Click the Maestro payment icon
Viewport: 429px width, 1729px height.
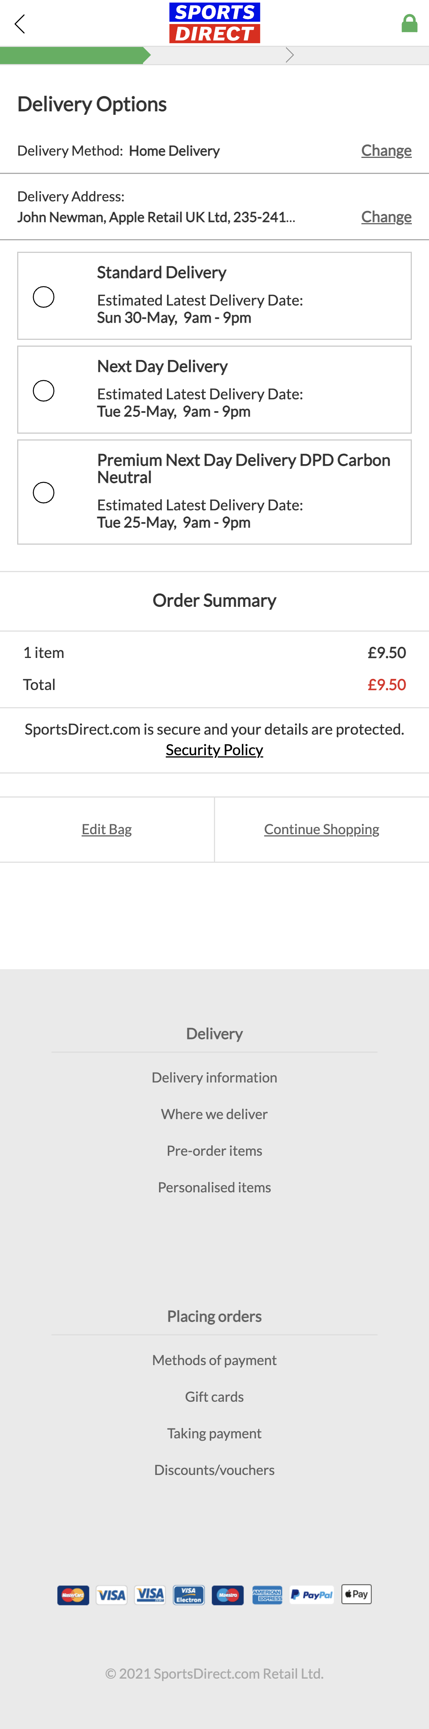click(x=228, y=1594)
